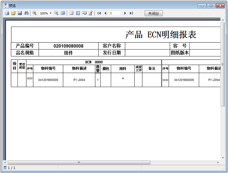228x173 pixels.
Task: Click the 用料 column header
Action: (122, 69)
